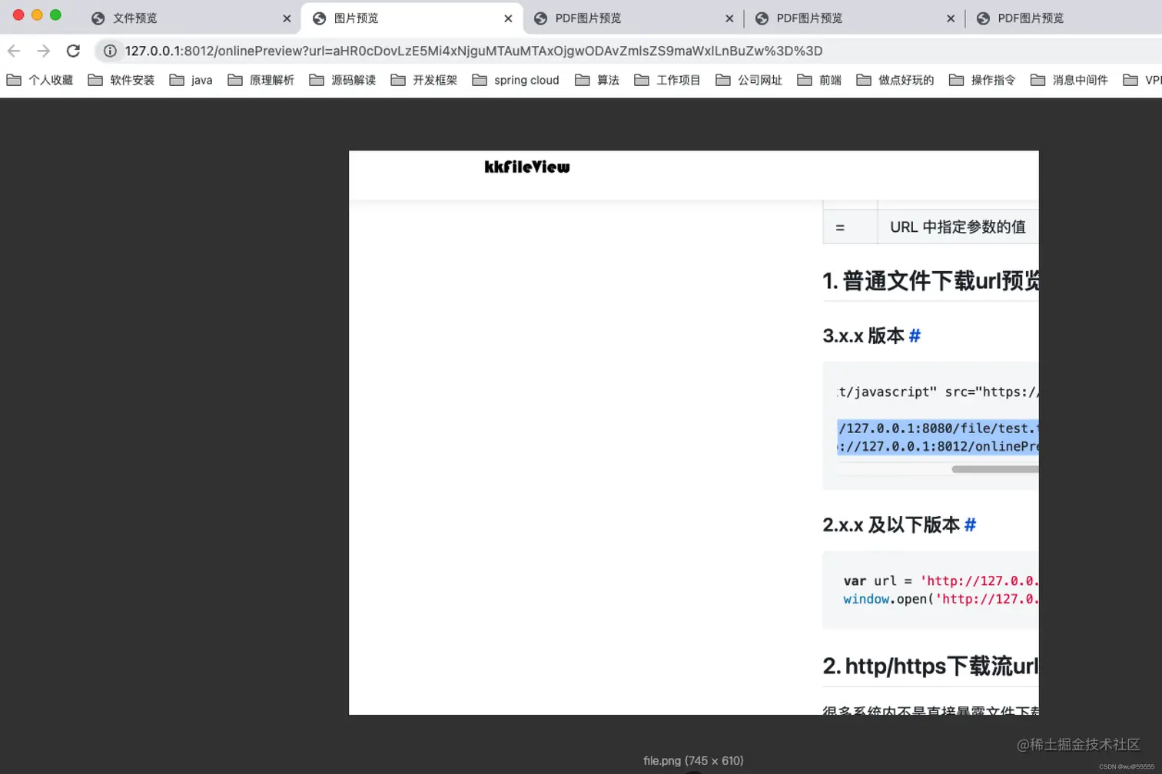Reload the current page
Screen dimensions: 1162x774
coord(73,51)
